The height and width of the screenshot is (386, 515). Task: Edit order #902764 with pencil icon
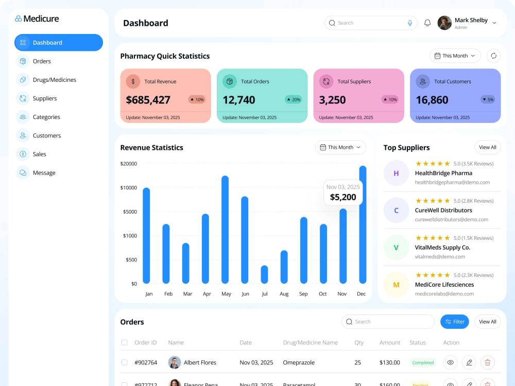pos(469,362)
